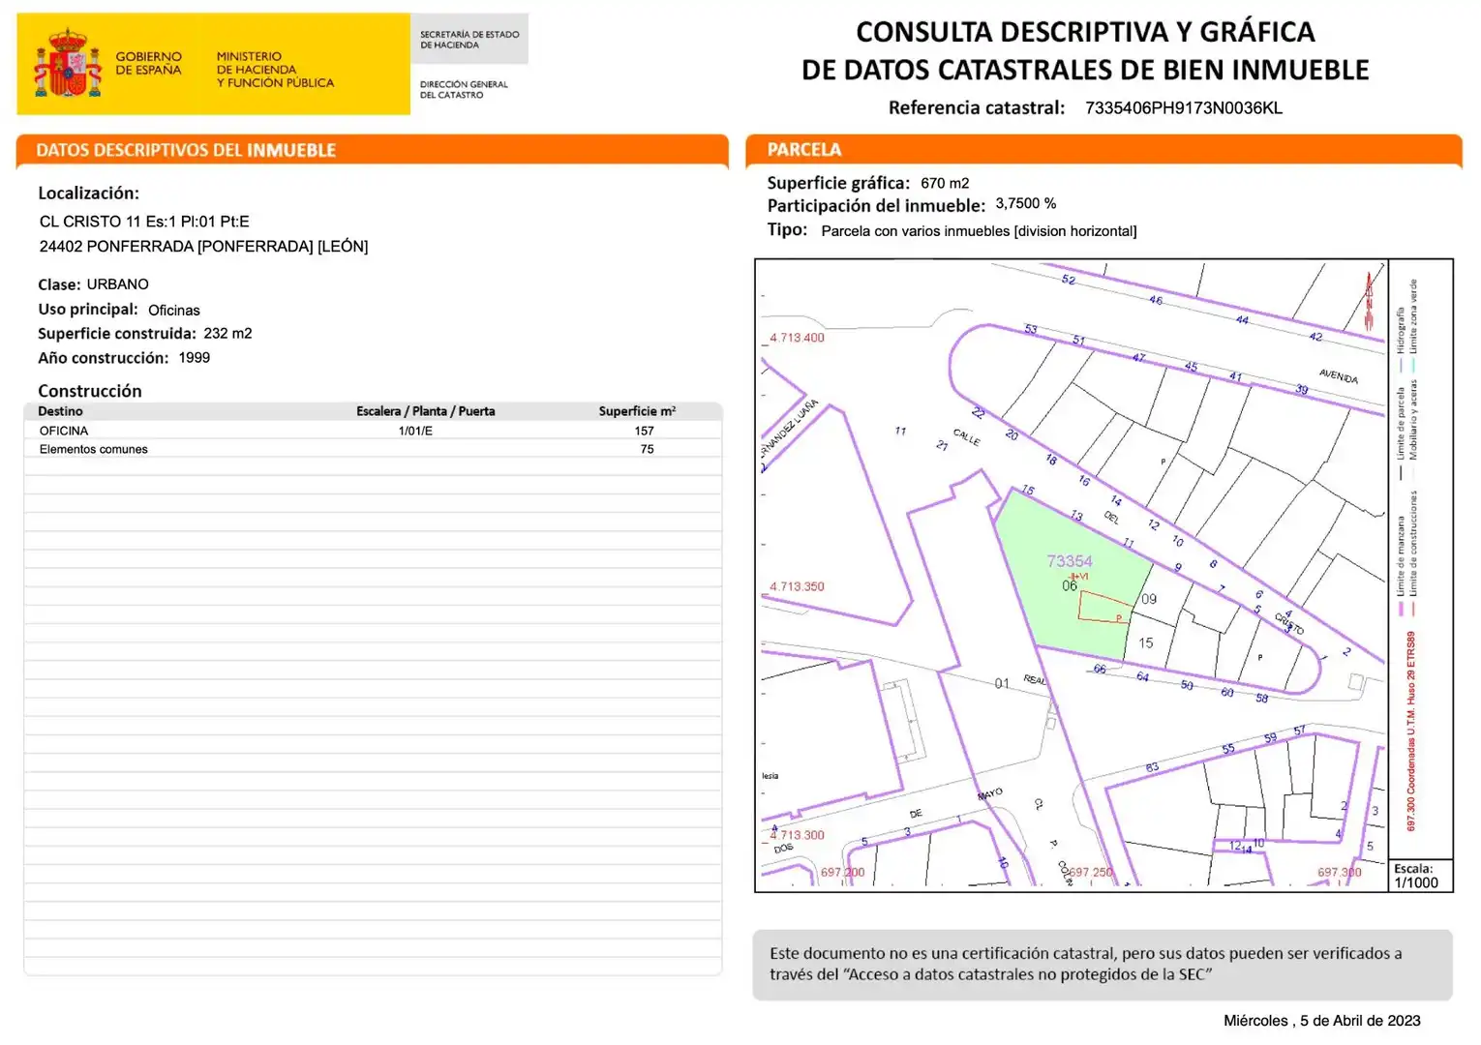This screenshot has width=1481, height=1045.
Task: Click the '4.713.300' coordinate label on the map
Action: pyautogui.click(x=797, y=835)
